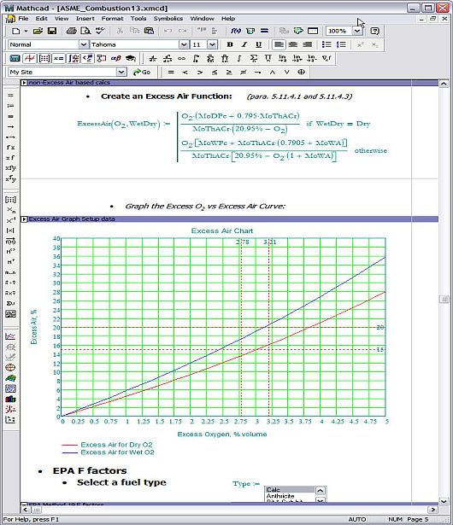Click the New worksheet icon
Image resolution: width=453 pixels, height=525 pixels.
coord(15,31)
